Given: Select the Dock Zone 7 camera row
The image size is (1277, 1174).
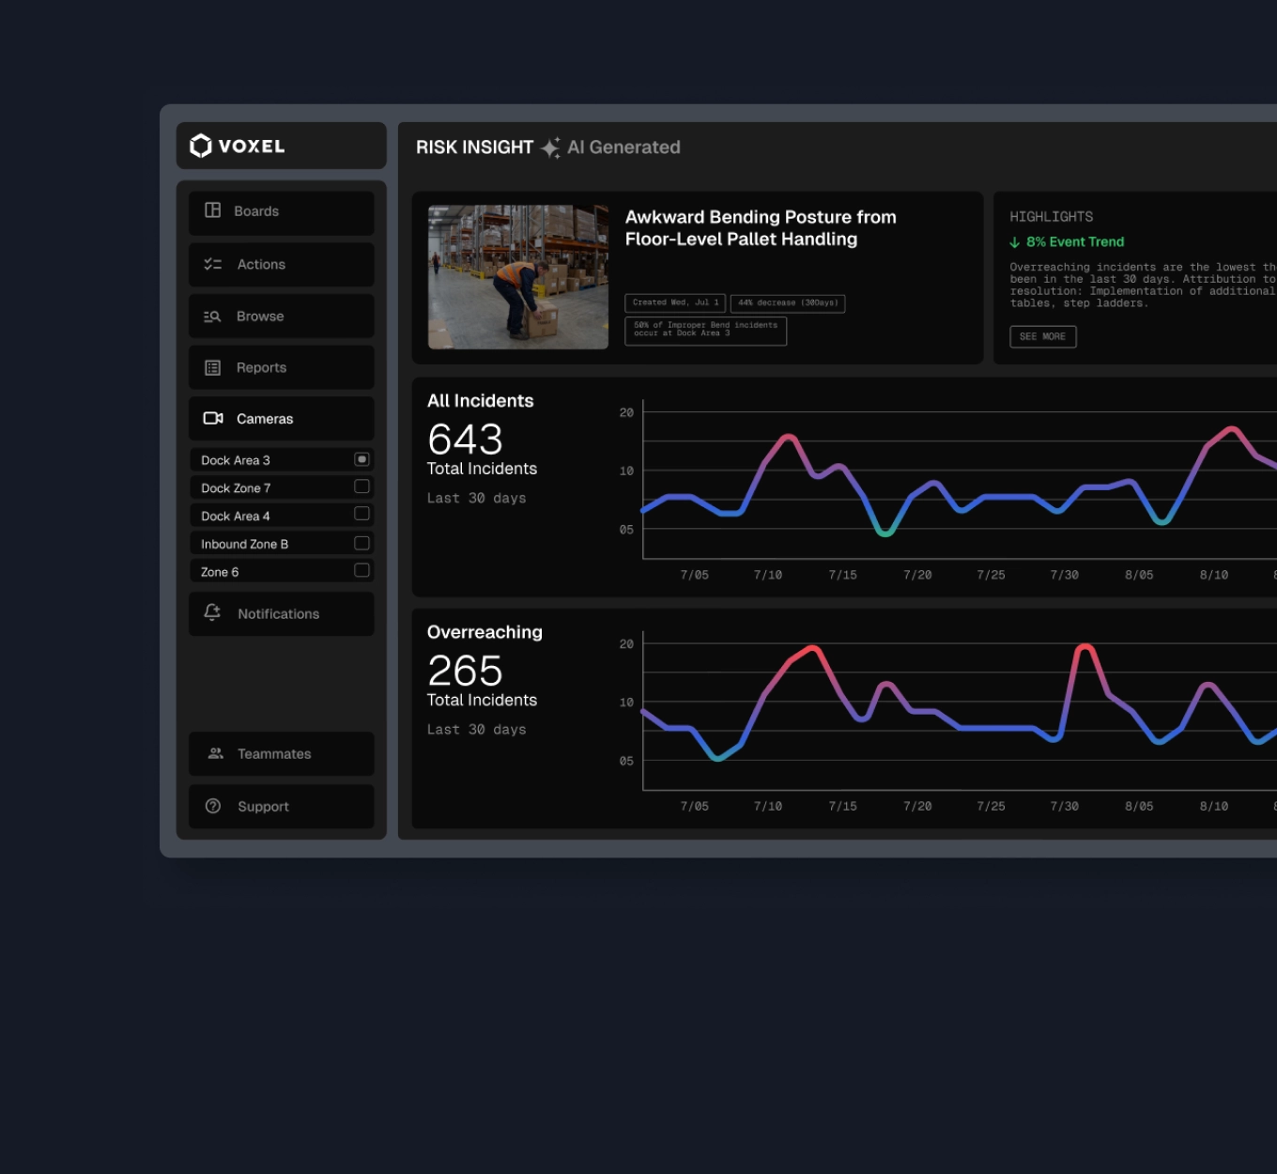Looking at the screenshot, I should [282, 487].
